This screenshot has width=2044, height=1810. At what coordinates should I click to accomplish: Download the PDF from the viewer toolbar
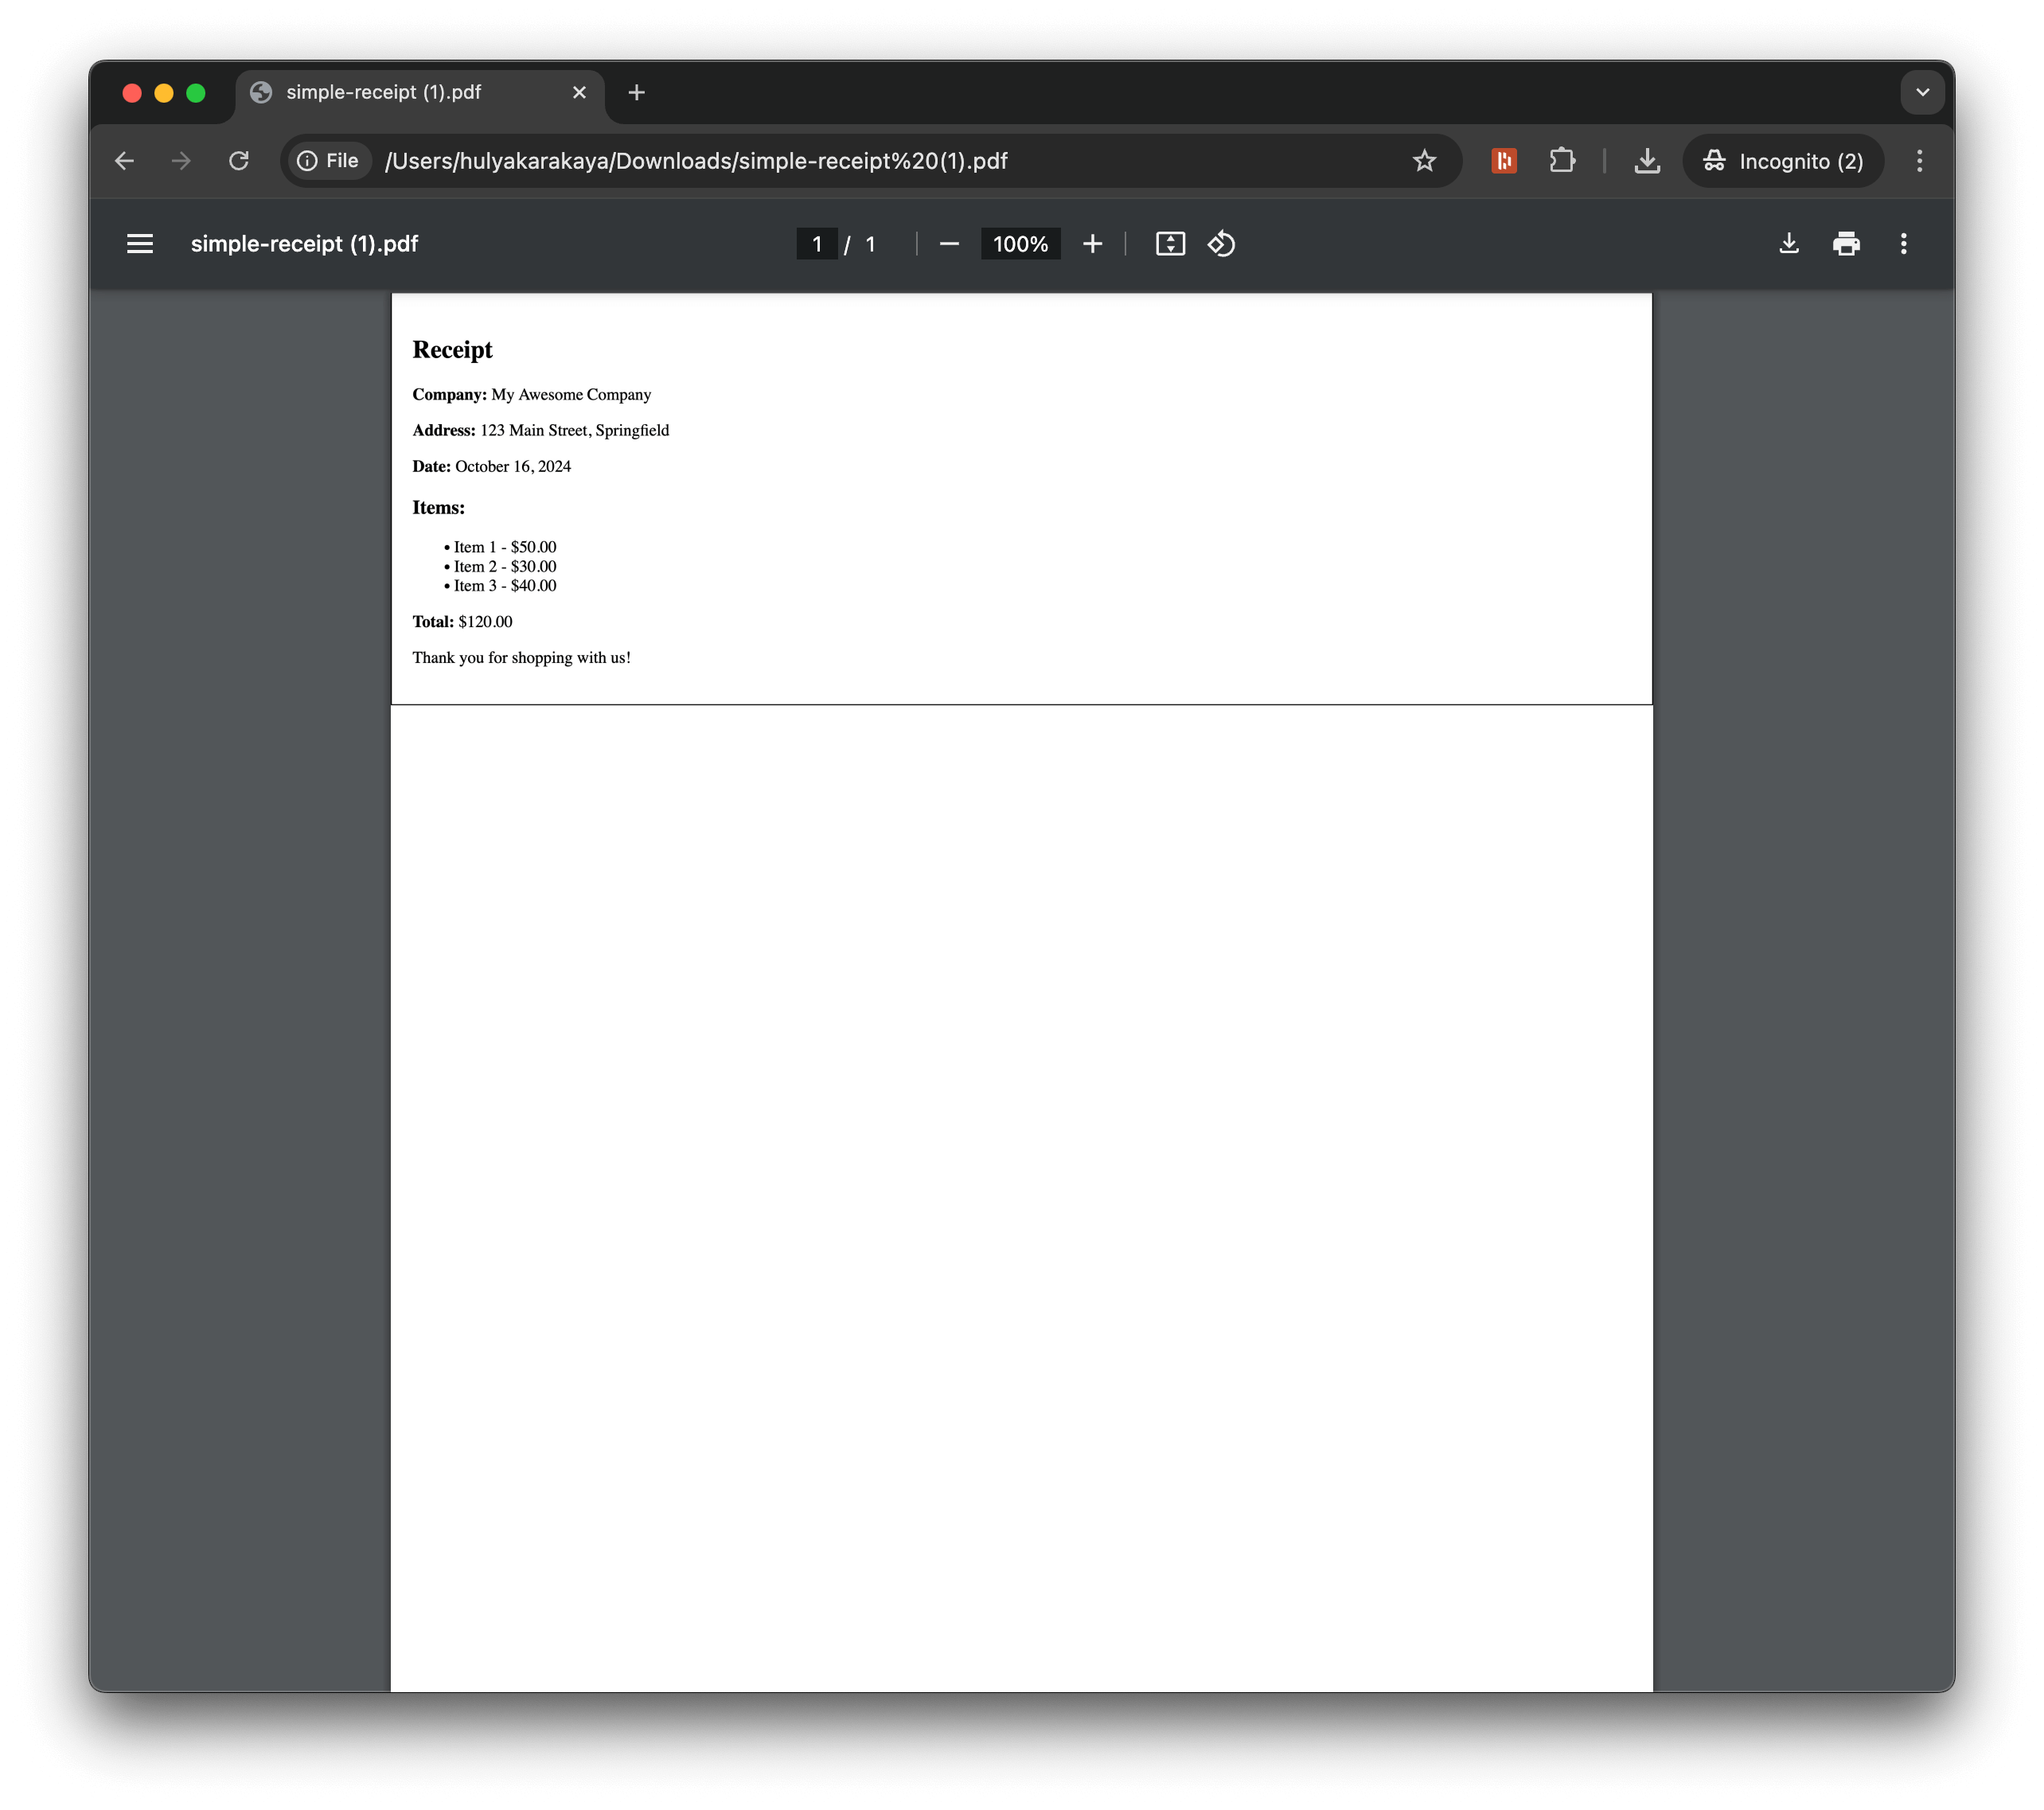[x=1789, y=243]
